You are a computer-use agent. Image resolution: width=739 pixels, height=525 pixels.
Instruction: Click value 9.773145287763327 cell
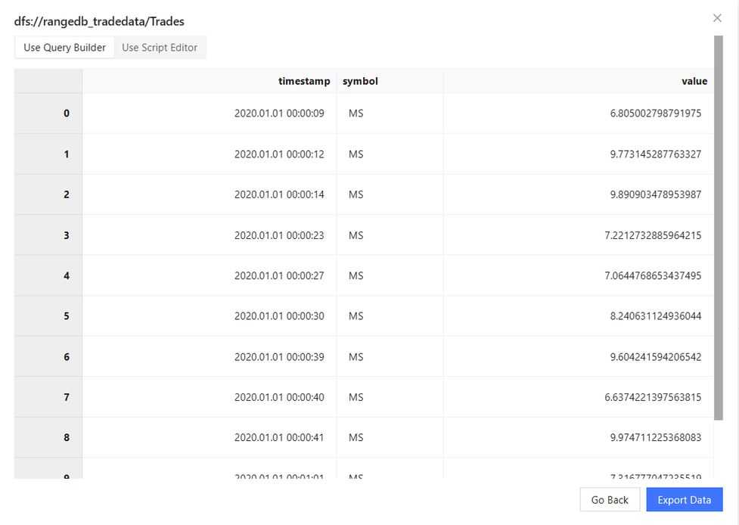pos(655,154)
